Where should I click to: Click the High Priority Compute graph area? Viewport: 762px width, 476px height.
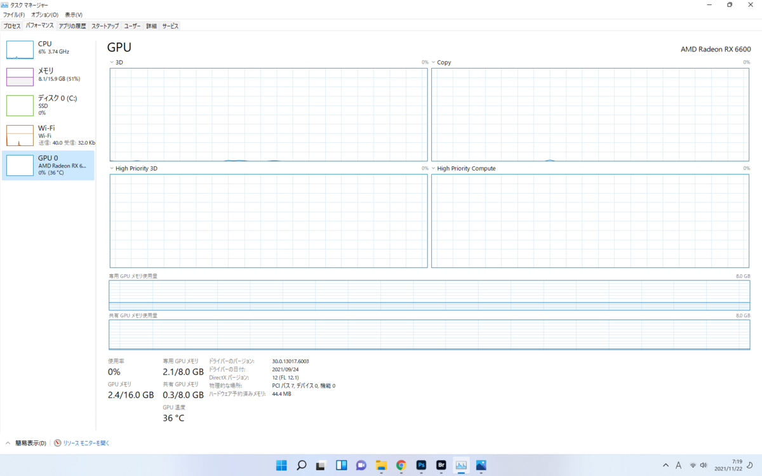[x=591, y=221]
